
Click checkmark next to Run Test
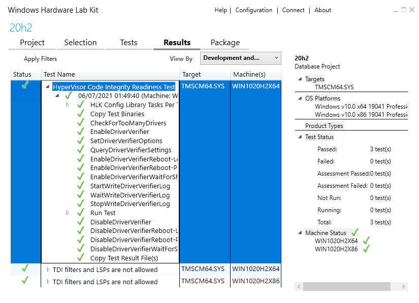[81, 213]
